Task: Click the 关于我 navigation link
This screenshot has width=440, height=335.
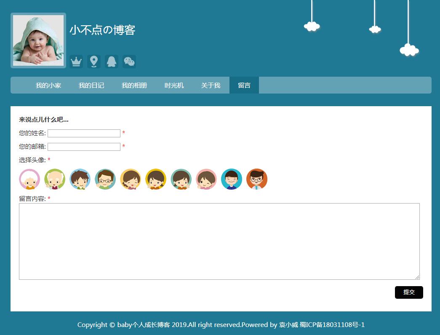Action: pyautogui.click(x=211, y=86)
